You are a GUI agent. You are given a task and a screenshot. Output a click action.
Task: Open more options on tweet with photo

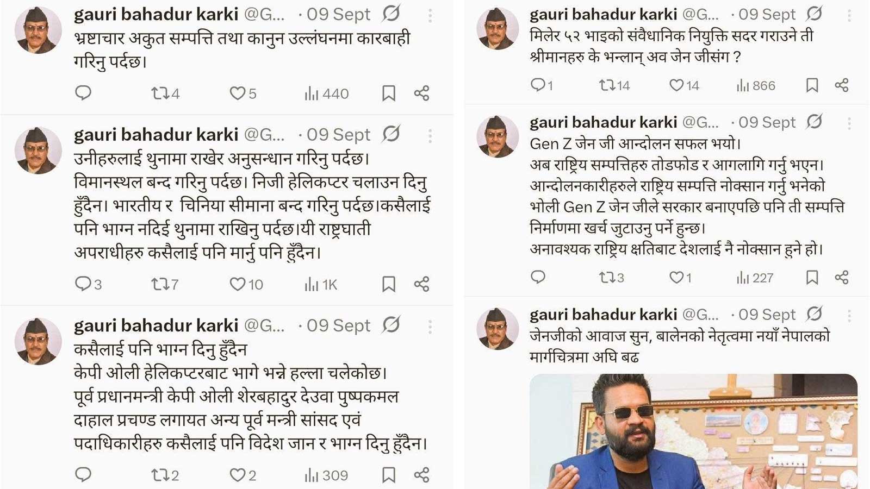[849, 315]
